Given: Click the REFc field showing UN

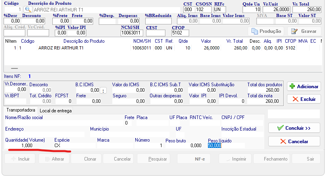Looking at the screenshot, I should point(220,9).
